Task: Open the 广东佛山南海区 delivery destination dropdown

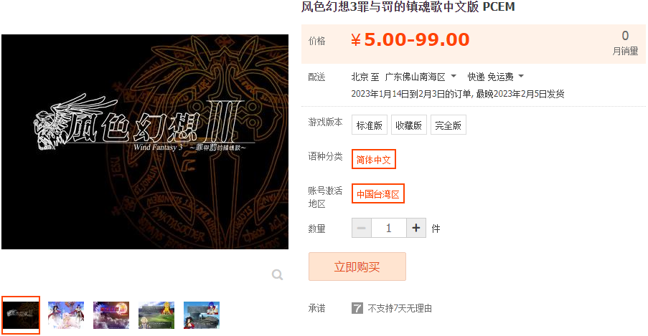Action: pos(421,77)
